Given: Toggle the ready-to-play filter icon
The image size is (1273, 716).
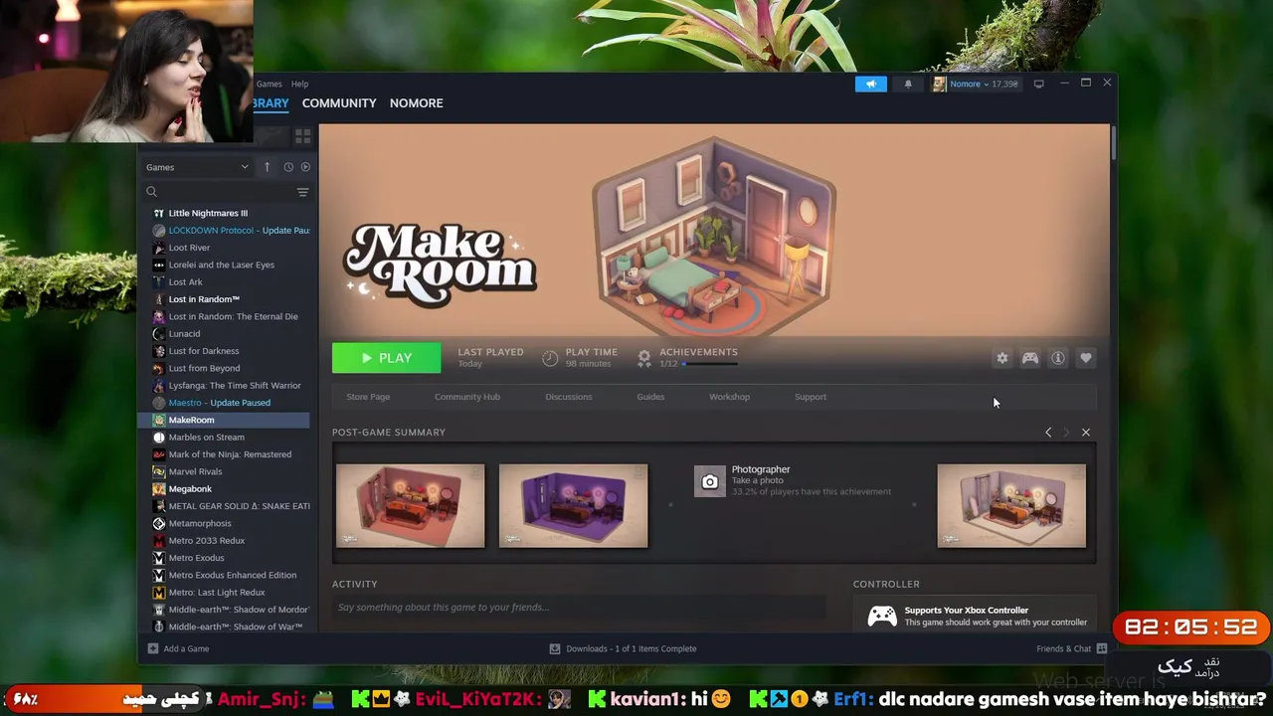Looking at the screenshot, I should click(305, 167).
